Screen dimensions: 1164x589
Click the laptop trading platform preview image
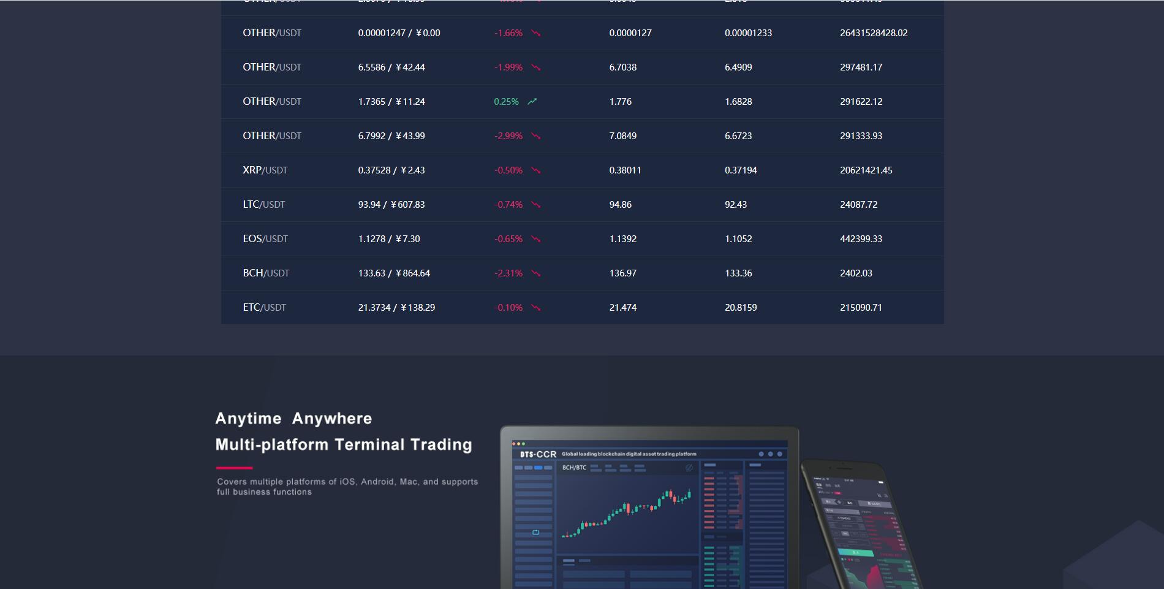pyautogui.click(x=649, y=509)
